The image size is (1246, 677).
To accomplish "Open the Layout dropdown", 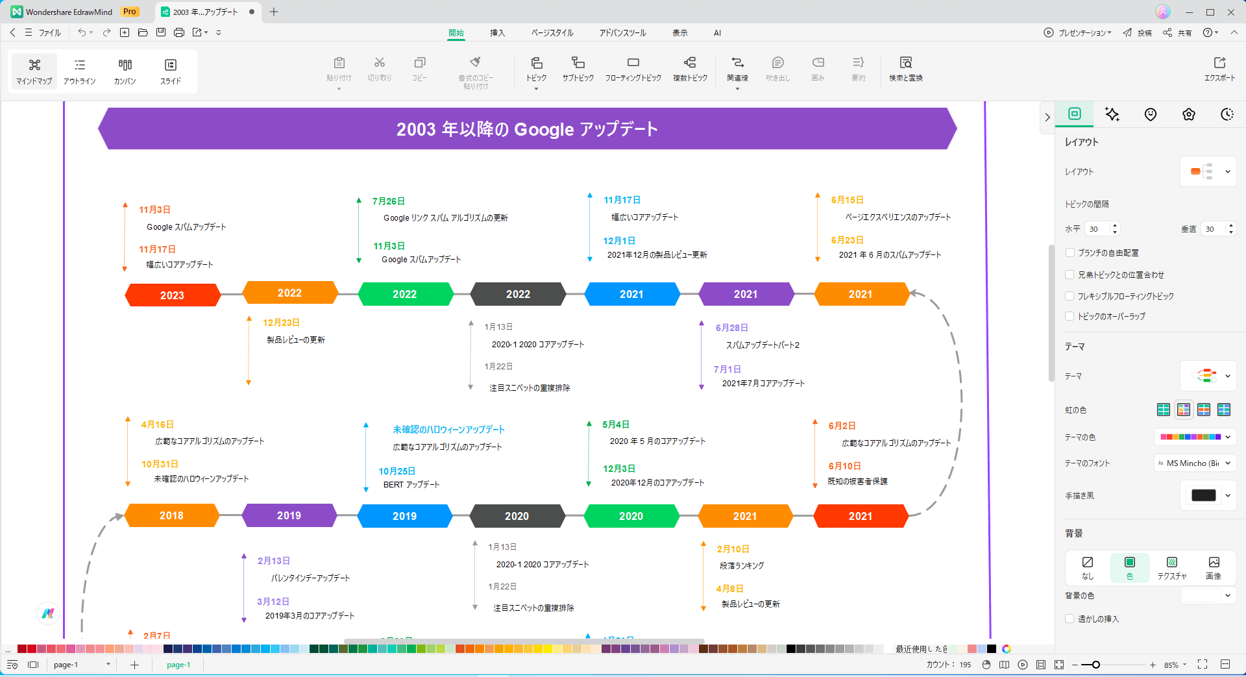I will 1208,171.
